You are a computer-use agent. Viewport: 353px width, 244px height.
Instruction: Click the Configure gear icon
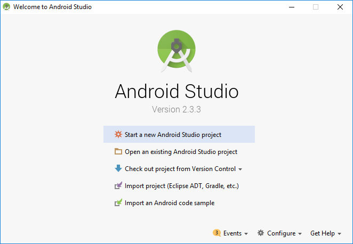261,233
